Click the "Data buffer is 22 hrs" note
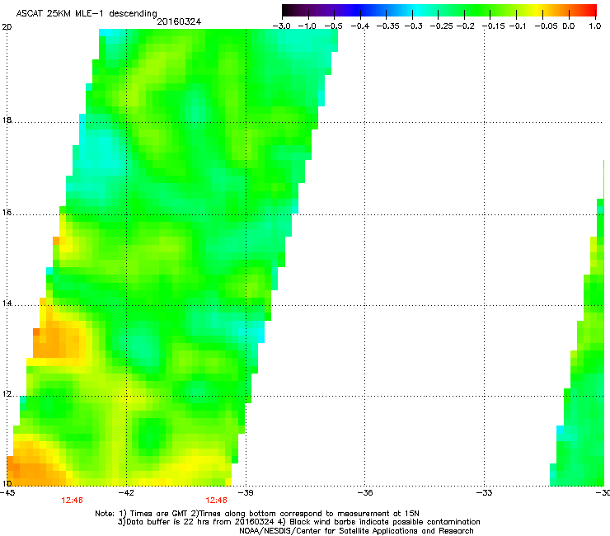Viewport: 610px width, 536px height. click(x=298, y=522)
